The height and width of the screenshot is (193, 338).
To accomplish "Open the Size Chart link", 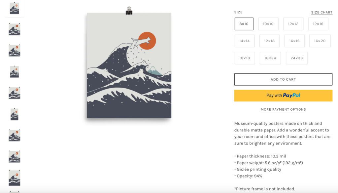I will [321, 13].
